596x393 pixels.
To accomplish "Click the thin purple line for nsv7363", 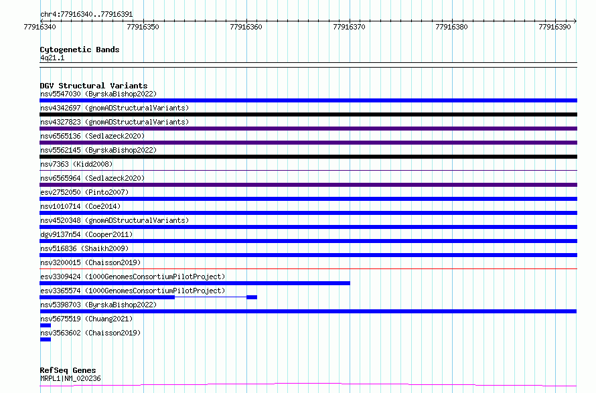I will click(308, 170).
